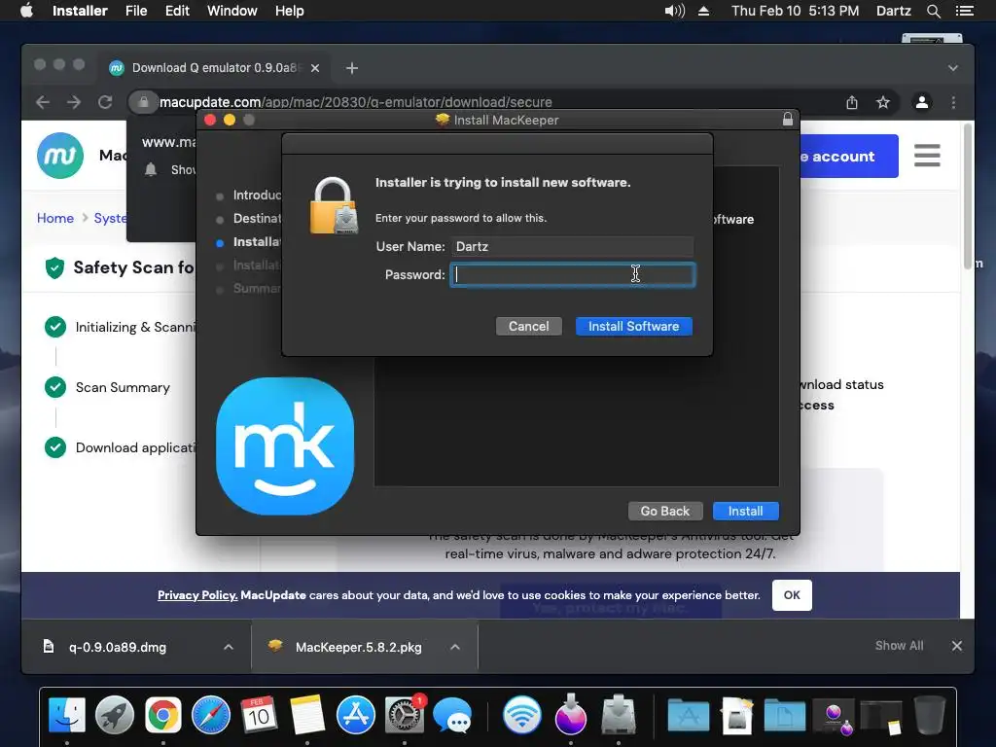
Task: Click the volume icon in menu bar
Action: (x=675, y=11)
